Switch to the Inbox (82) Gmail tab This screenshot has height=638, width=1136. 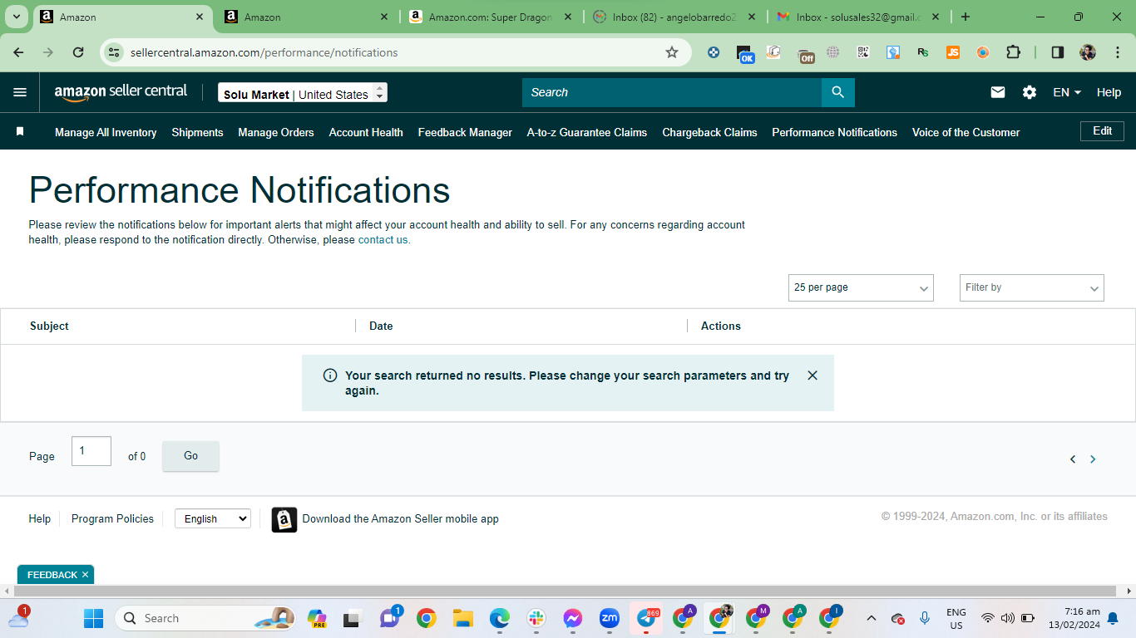[x=674, y=17]
